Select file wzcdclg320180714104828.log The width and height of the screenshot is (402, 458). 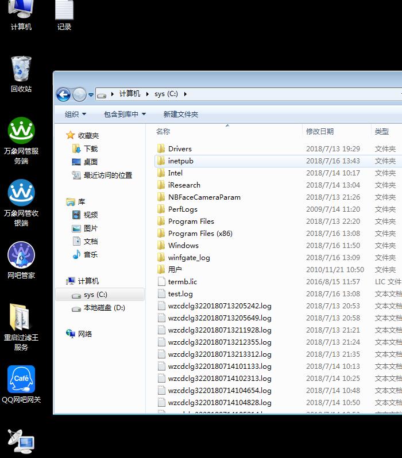(x=219, y=403)
